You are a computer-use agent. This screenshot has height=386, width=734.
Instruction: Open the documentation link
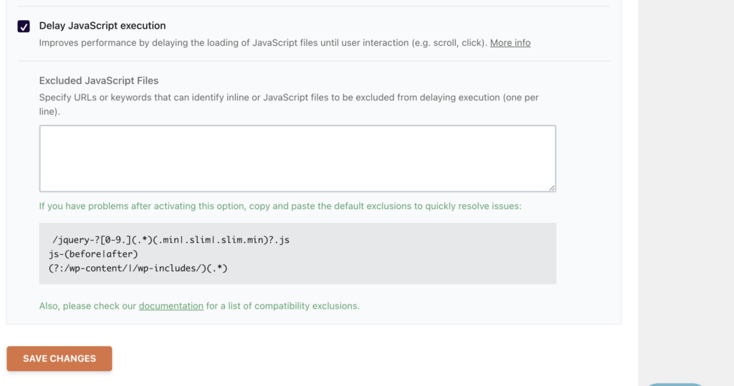pyautogui.click(x=171, y=306)
